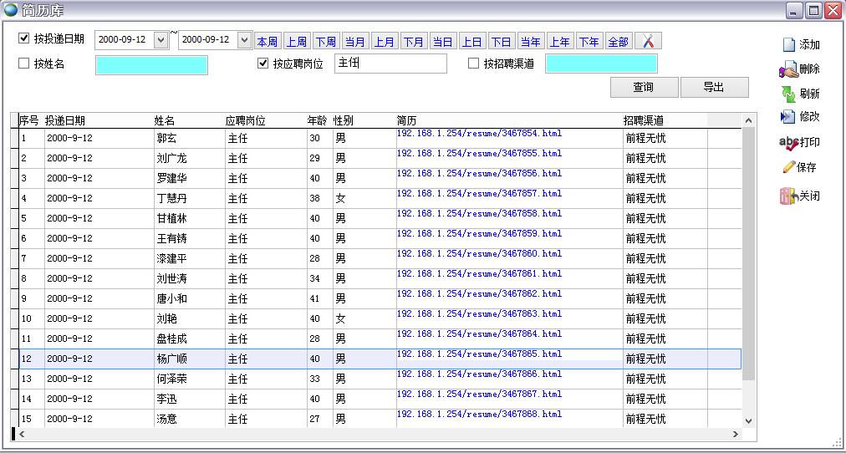The image size is (846, 453).
Task: Click the clear-date scissors icon button
Action: pos(648,41)
